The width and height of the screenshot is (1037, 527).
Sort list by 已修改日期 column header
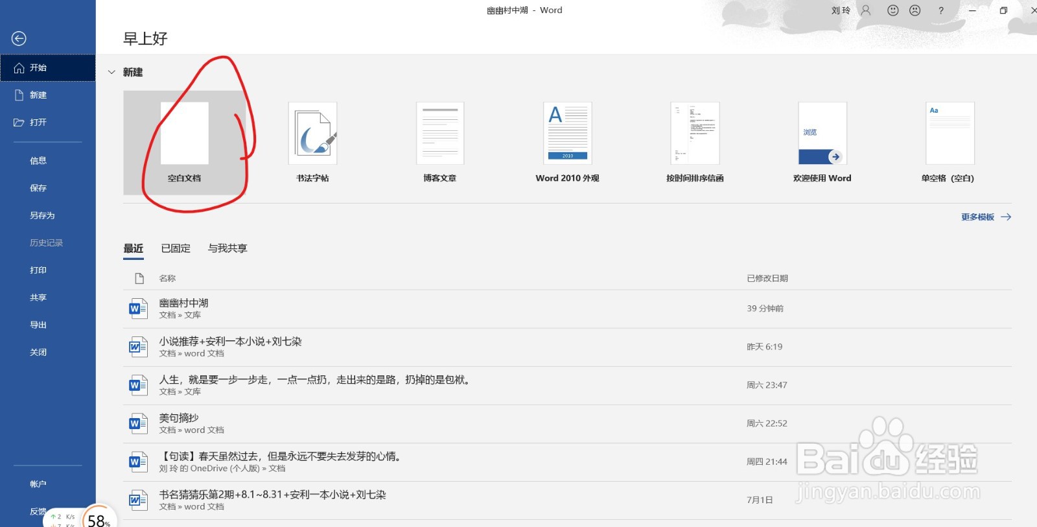pyautogui.click(x=767, y=278)
